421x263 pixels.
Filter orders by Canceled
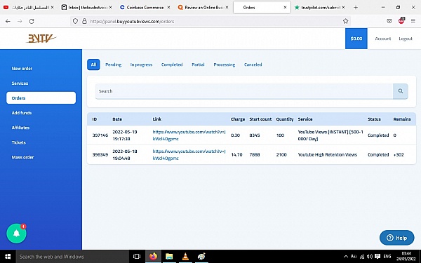(253, 65)
